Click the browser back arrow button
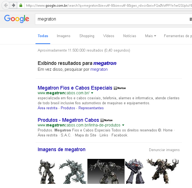Image resolution: width=192 pixels, height=188 pixels. [x=6, y=5]
